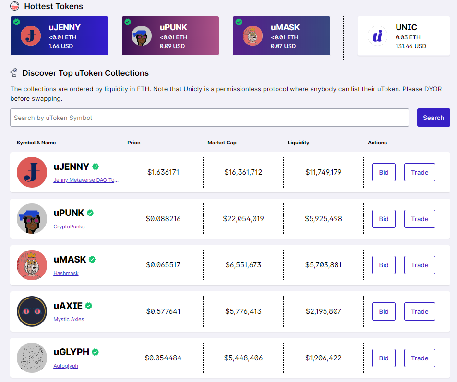The height and width of the screenshot is (382, 457).
Task: Place a Bid on uPUNK
Action: (384, 219)
